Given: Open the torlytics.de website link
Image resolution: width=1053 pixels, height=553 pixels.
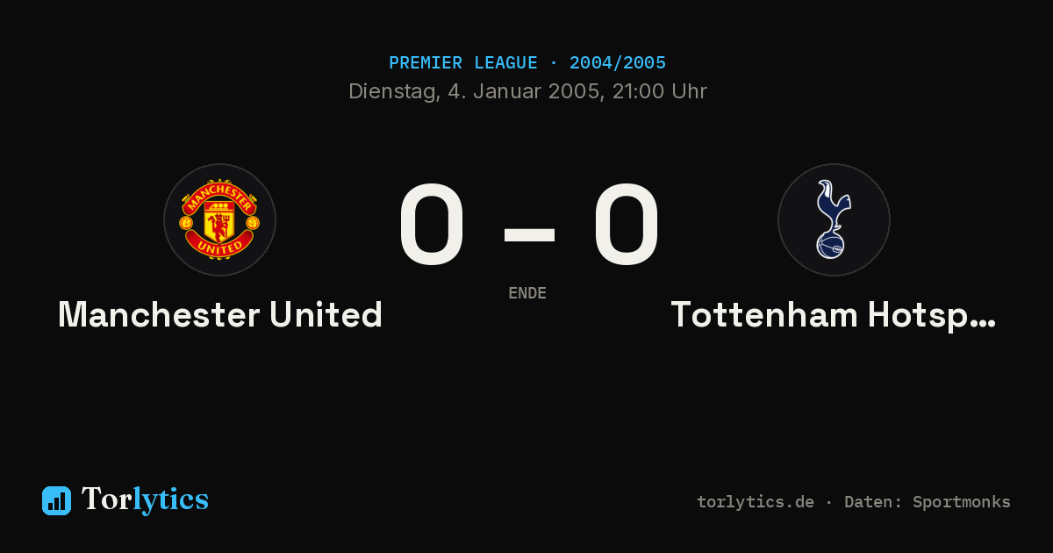Looking at the screenshot, I should [756, 502].
